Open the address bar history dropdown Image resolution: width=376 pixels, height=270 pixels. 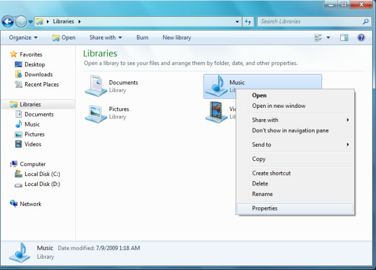(237, 21)
